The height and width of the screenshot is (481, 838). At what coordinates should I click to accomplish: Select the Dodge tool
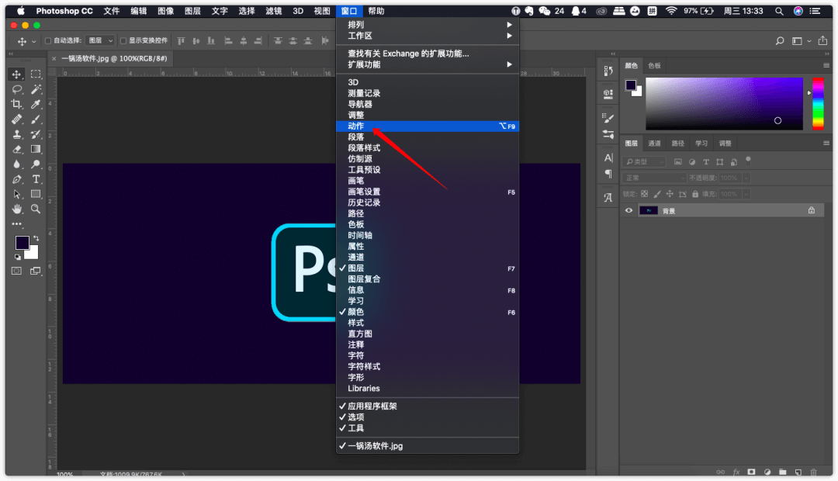(36, 164)
